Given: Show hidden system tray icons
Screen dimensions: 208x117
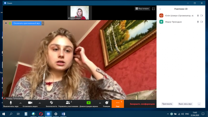Looking at the screenshot, I should [x=168, y=114].
